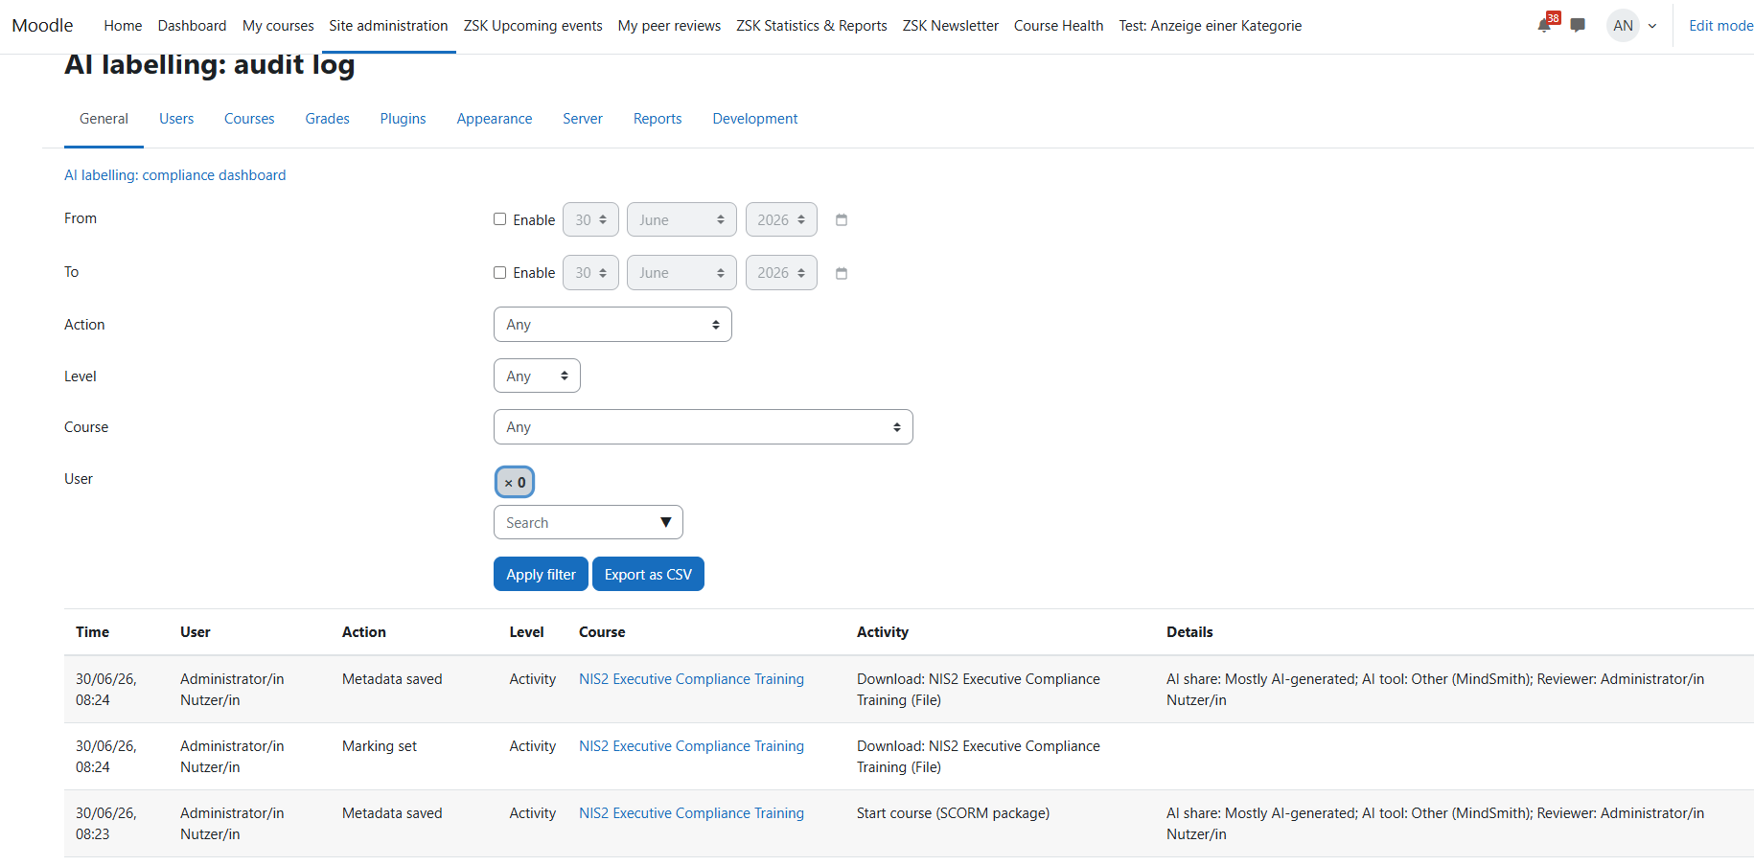Screen dimensions: 1754x866
Task: Click the Activity column header
Action: [883, 632]
